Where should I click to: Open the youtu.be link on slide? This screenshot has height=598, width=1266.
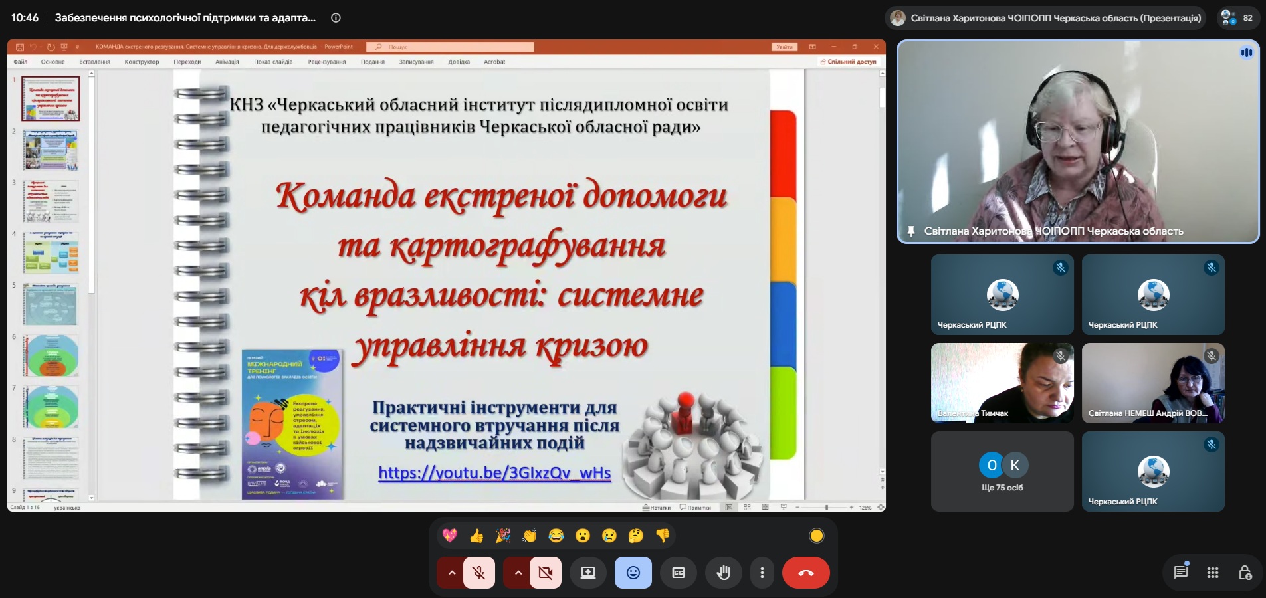click(x=494, y=472)
